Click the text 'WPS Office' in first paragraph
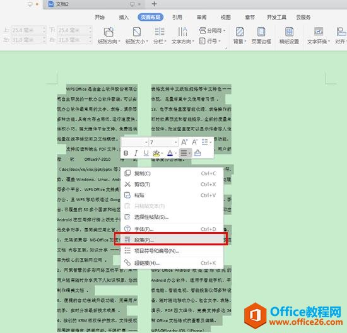Viewport: 347px width, 333px height. [76, 89]
